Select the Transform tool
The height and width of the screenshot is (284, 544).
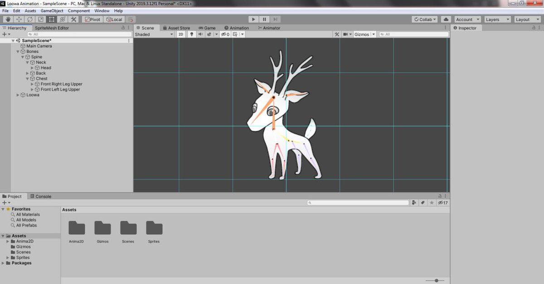point(63,19)
